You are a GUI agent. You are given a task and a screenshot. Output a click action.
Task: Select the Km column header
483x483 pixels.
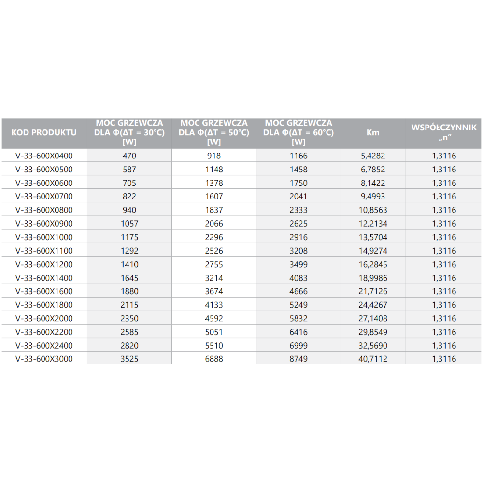[x=373, y=133]
